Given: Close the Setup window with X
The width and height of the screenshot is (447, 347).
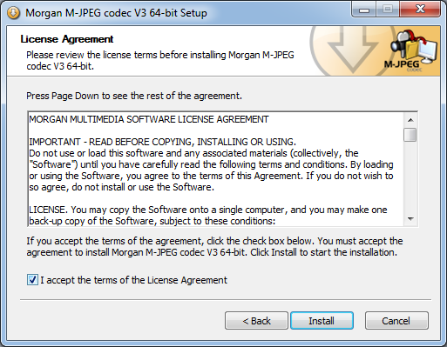Looking at the screenshot, I should 420,10.
